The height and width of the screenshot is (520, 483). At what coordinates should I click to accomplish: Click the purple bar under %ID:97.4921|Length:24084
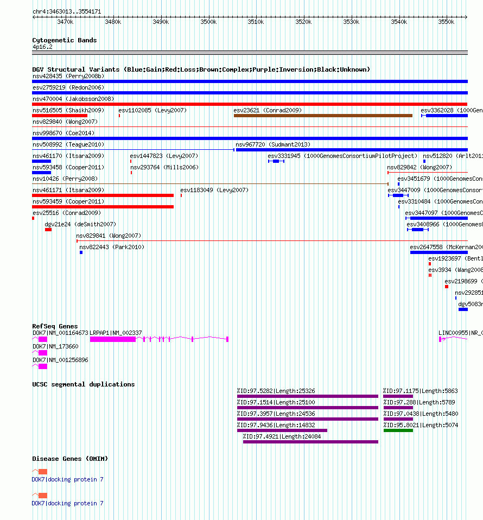310,442
